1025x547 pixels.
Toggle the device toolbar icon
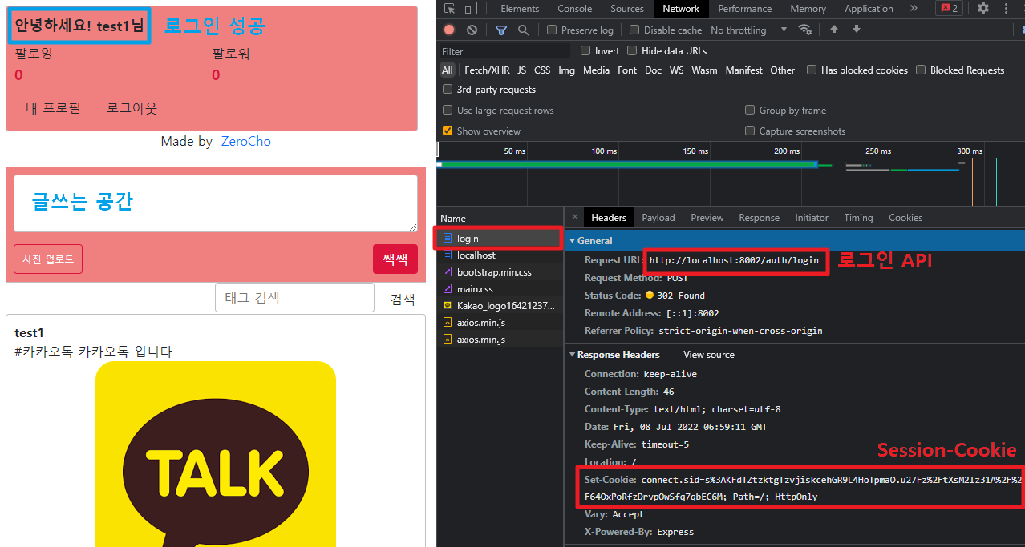pos(472,9)
